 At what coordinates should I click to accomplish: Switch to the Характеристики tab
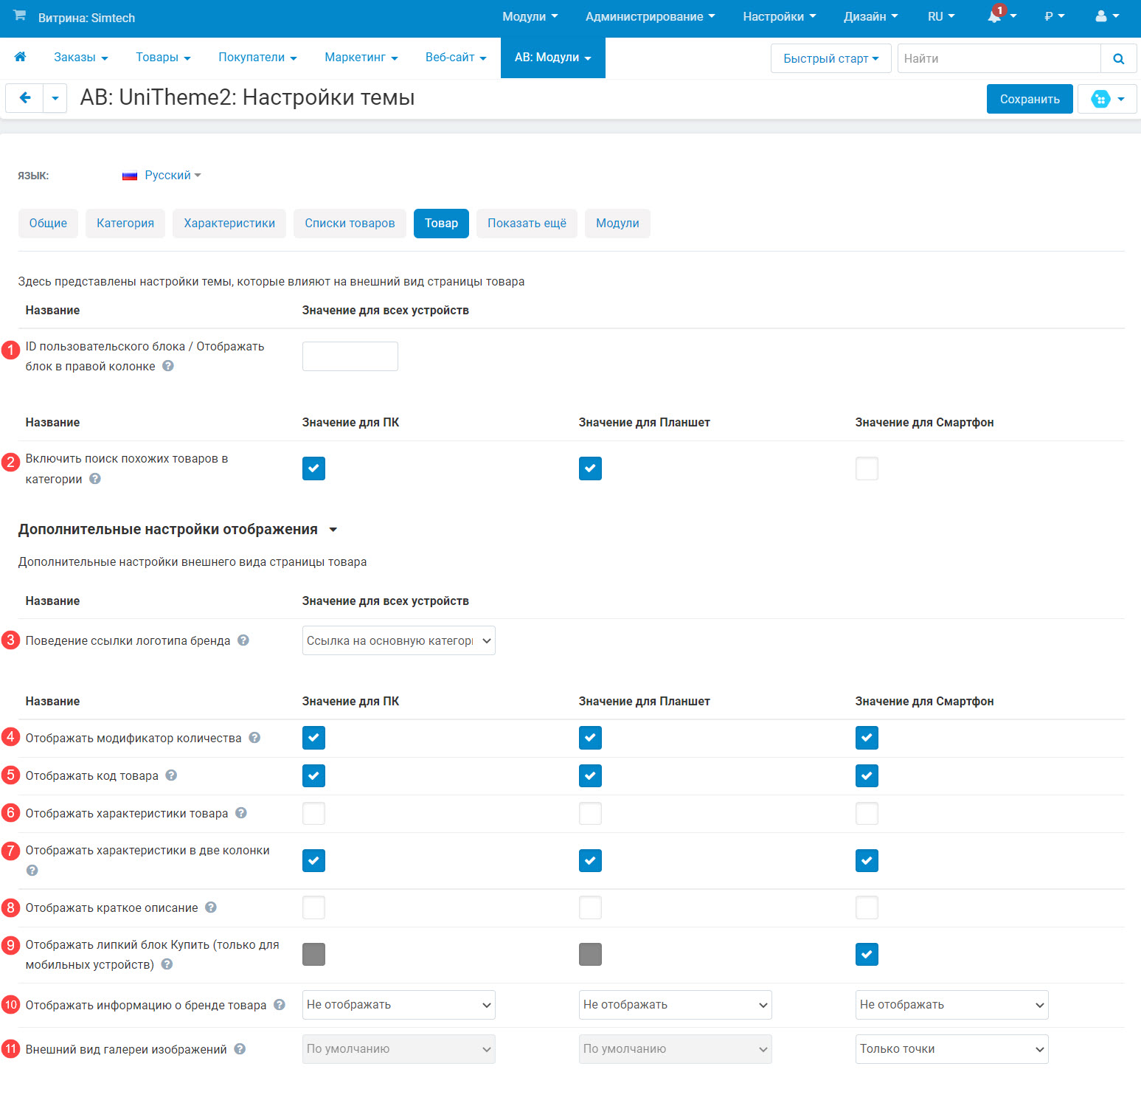(229, 224)
